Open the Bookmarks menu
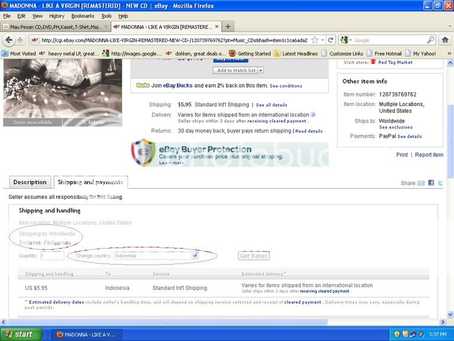Viewport: 454px width, 341px height. [83, 16]
